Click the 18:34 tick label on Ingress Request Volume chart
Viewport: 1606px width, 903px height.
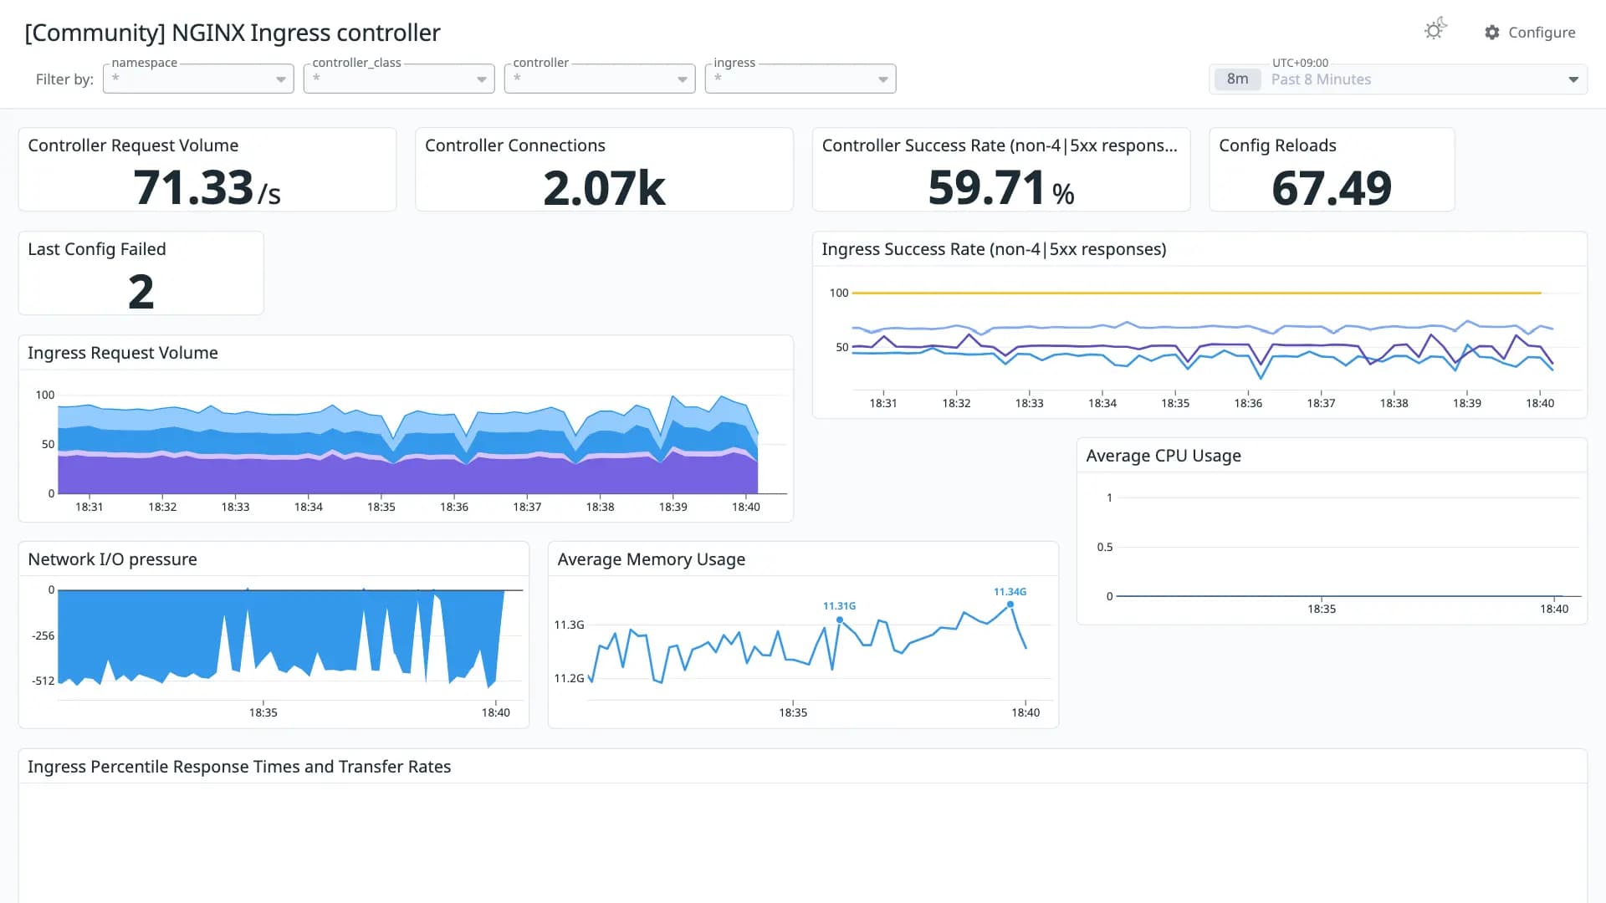coord(308,507)
